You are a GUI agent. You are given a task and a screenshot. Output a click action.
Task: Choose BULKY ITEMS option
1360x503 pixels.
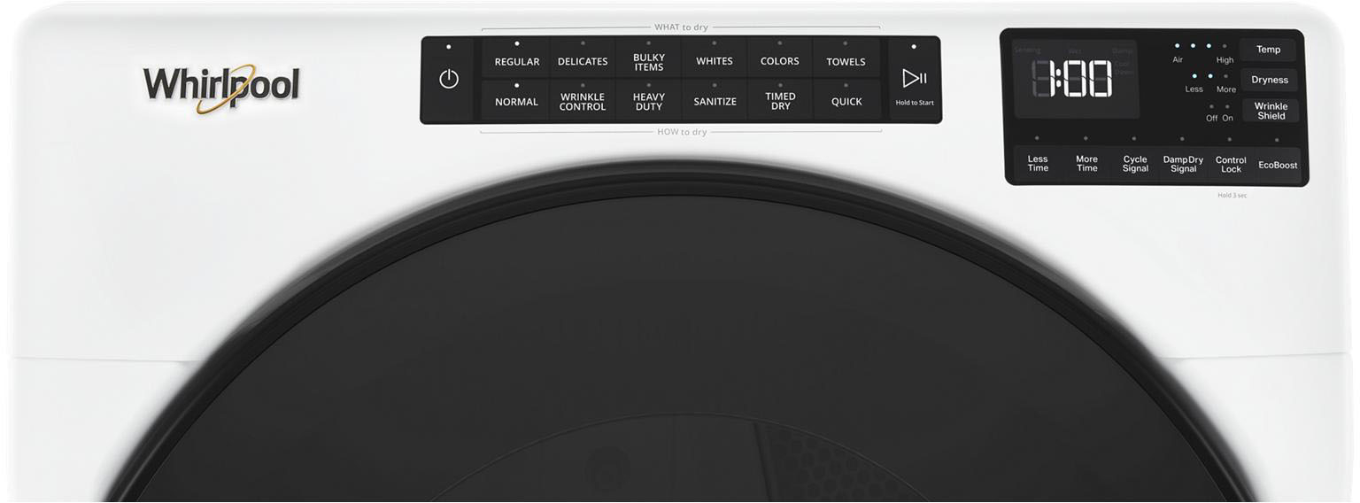point(649,58)
